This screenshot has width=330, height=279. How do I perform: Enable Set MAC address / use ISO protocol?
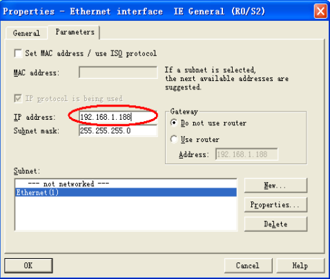(18, 53)
